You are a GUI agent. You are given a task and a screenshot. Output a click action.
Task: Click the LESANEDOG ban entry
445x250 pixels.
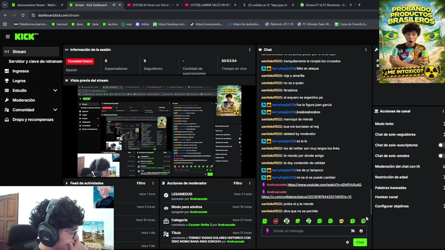208,197
